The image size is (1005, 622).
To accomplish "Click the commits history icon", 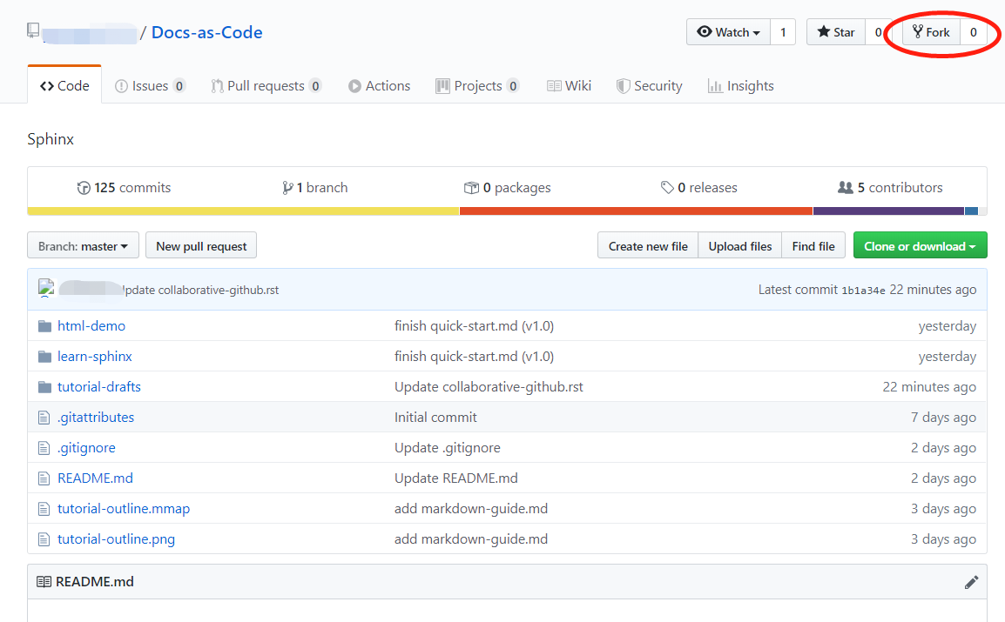I will (83, 187).
